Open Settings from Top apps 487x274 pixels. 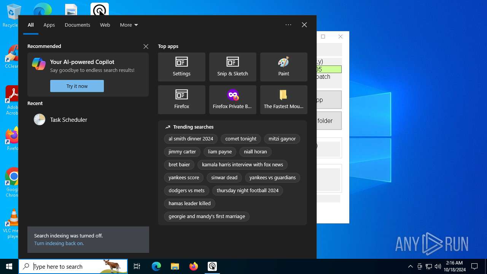click(181, 67)
